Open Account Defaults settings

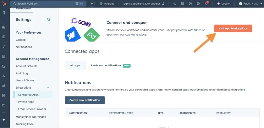pyautogui.click(x=26, y=66)
